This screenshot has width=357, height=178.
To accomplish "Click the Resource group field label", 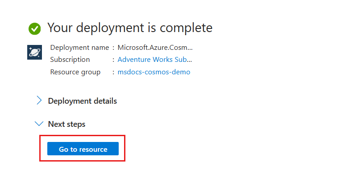I will click(75, 72).
